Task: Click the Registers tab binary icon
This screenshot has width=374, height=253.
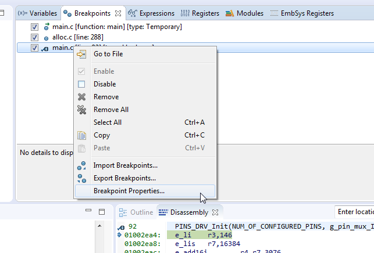Action: click(x=185, y=13)
